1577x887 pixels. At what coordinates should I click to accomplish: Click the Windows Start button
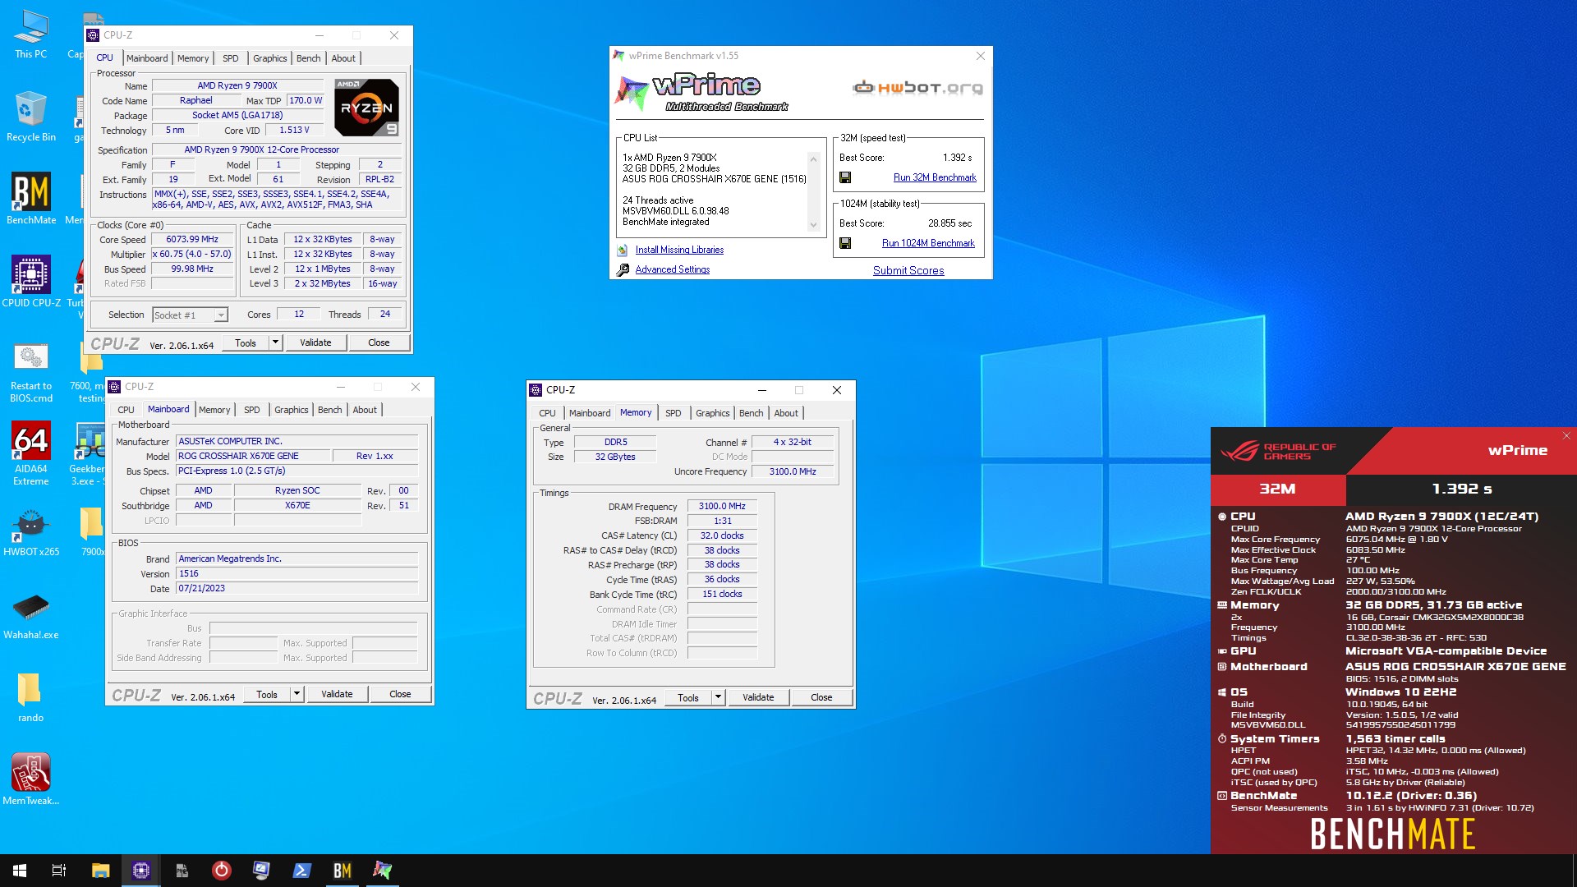(20, 871)
